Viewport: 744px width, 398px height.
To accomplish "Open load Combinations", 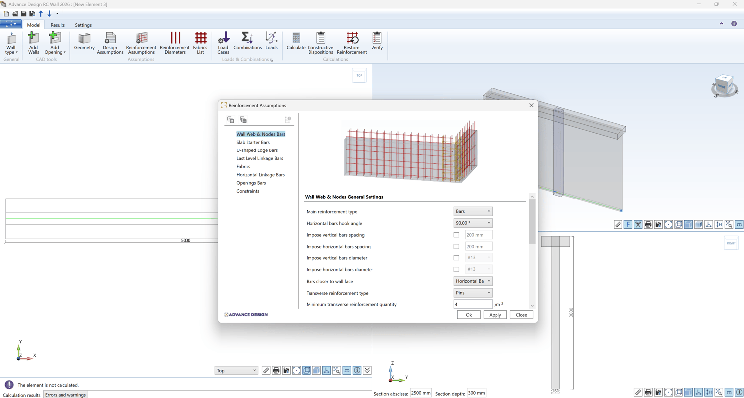I will 248,42.
